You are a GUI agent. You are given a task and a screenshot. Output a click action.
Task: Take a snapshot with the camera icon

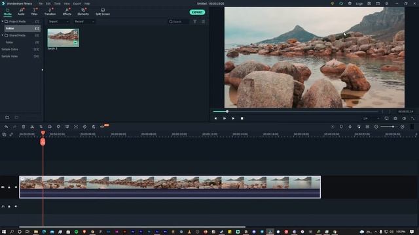click(x=395, y=118)
